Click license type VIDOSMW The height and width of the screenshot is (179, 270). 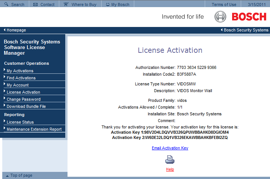pyautogui.click(x=186, y=84)
